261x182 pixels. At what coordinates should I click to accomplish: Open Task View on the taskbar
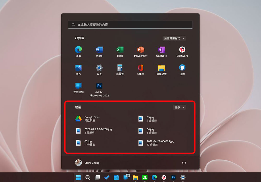tap(97, 178)
